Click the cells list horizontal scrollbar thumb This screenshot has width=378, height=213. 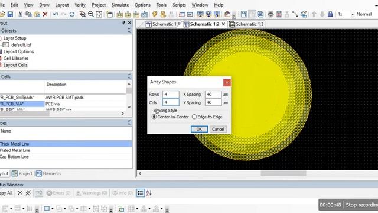pos(25,114)
